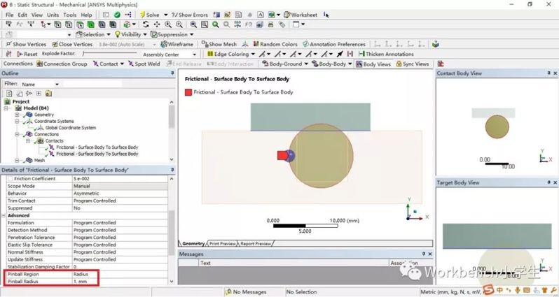
Task: Click the green magnifier Look At icon
Action: pos(215,24)
